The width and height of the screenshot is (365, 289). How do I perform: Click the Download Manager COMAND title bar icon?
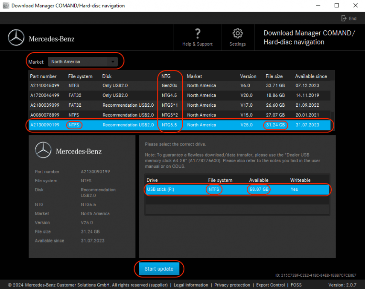6,6
